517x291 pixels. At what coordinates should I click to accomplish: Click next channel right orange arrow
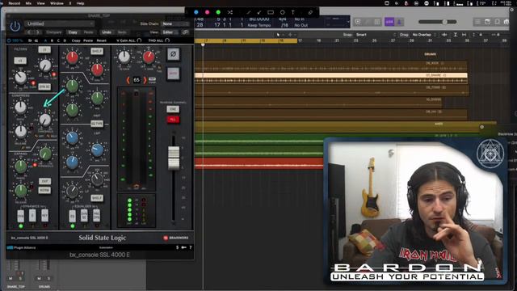[145, 80]
